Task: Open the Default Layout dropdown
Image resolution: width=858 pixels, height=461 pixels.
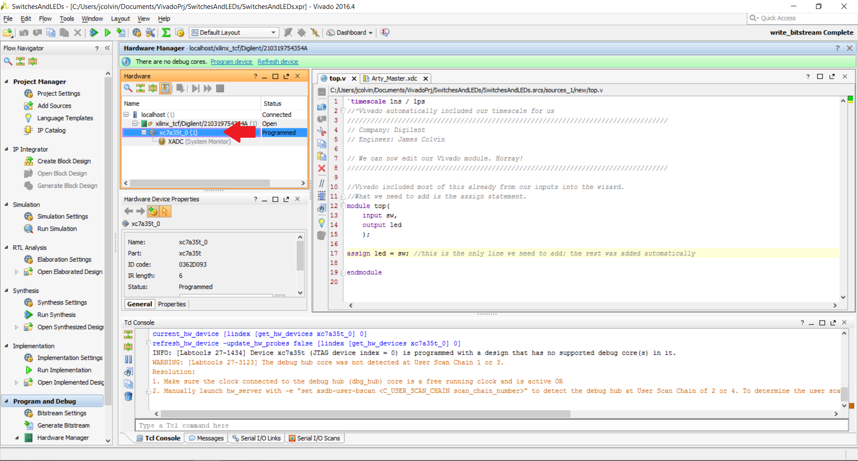Action: (234, 33)
